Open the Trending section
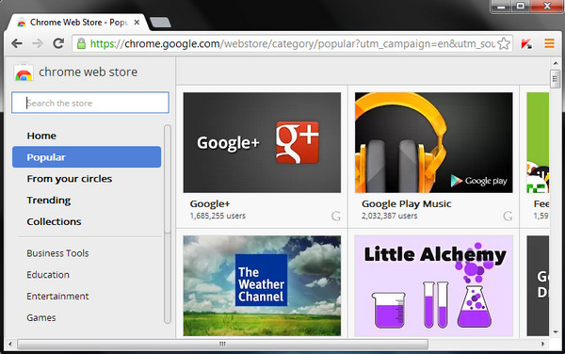The height and width of the screenshot is (354, 565). 49,201
